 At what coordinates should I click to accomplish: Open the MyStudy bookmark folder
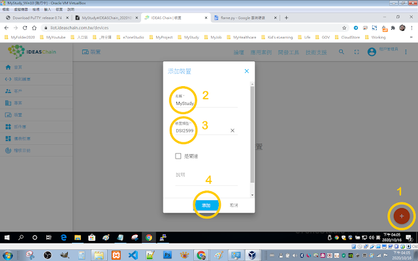[x=189, y=37]
